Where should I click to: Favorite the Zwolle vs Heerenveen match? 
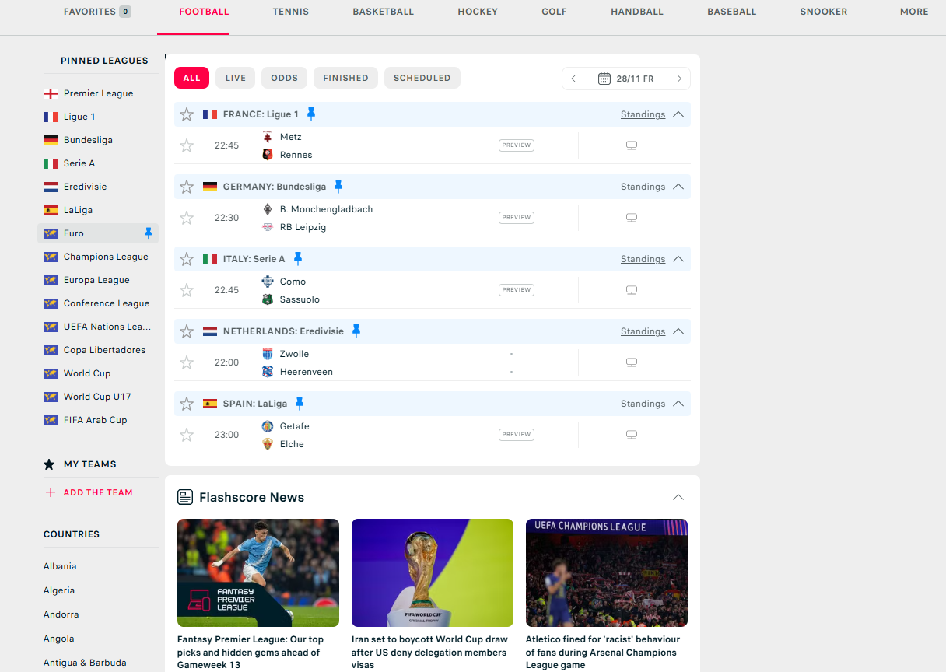(x=187, y=362)
